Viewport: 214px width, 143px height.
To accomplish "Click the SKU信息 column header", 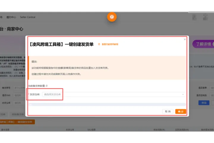I will pyautogui.click(x=92, y=130).
